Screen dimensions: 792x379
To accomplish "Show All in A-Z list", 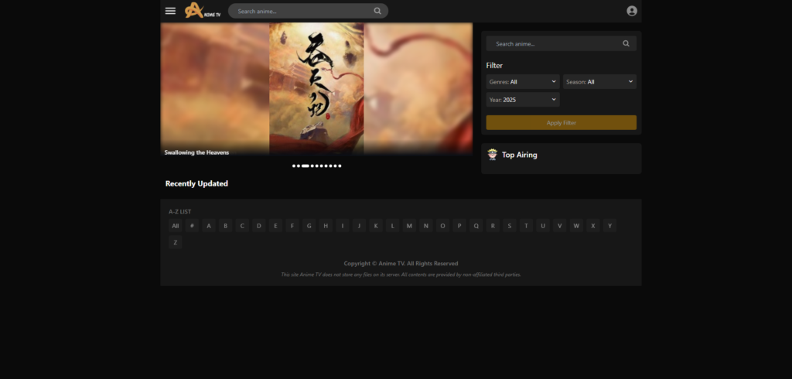I will tap(176, 226).
